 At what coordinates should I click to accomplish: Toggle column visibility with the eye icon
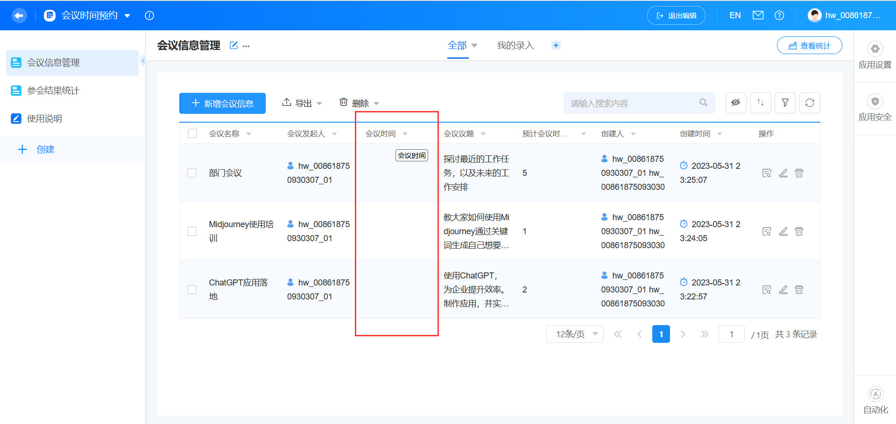point(736,103)
